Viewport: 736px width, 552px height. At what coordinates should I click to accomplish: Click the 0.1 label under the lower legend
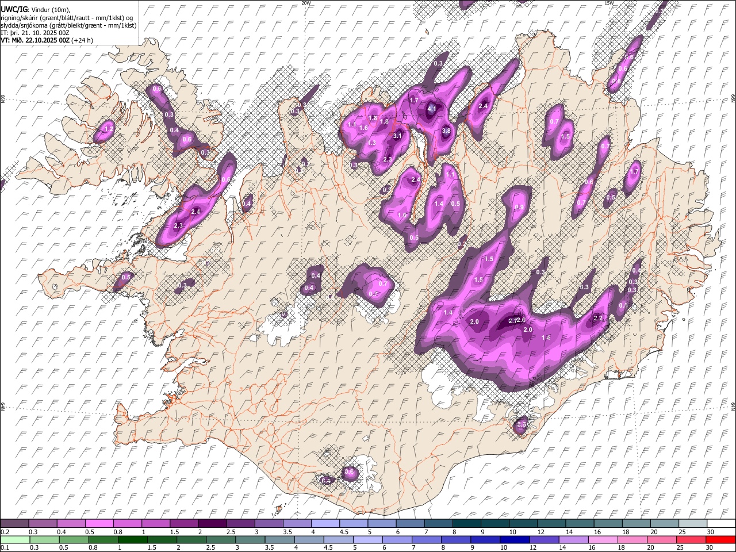5,547
